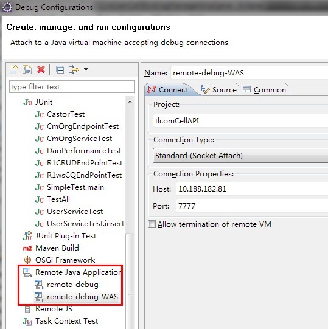Select the Maven Build category
The height and width of the screenshot is (329, 328).
57,248
